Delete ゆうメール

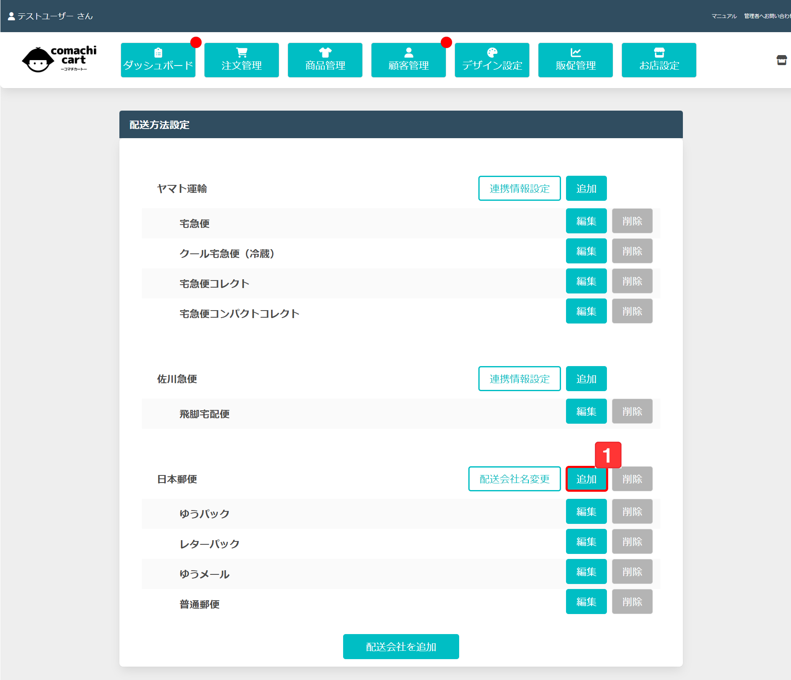pos(632,571)
